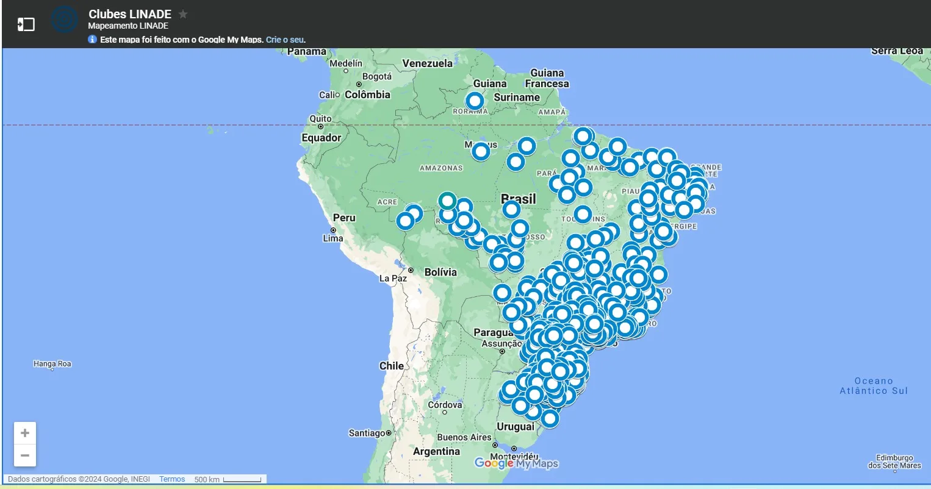Click the Google My Maps logo

click(x=516, y=463)
